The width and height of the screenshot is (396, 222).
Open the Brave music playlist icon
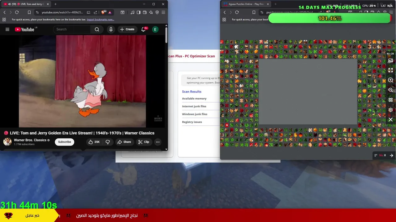click(132, 12)
